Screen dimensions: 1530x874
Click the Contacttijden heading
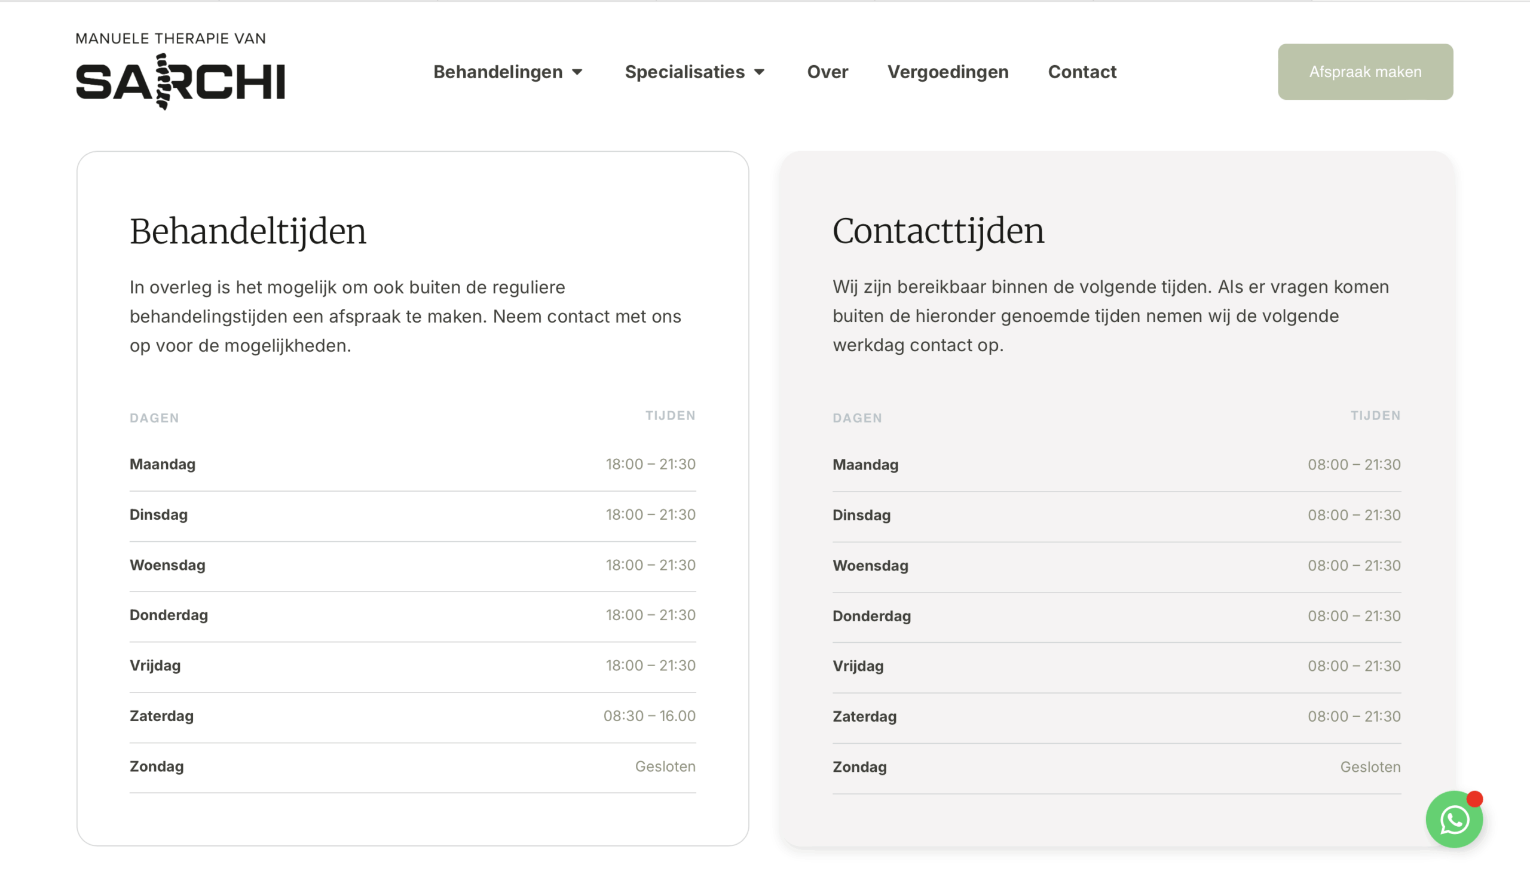[x=938, y=231]
